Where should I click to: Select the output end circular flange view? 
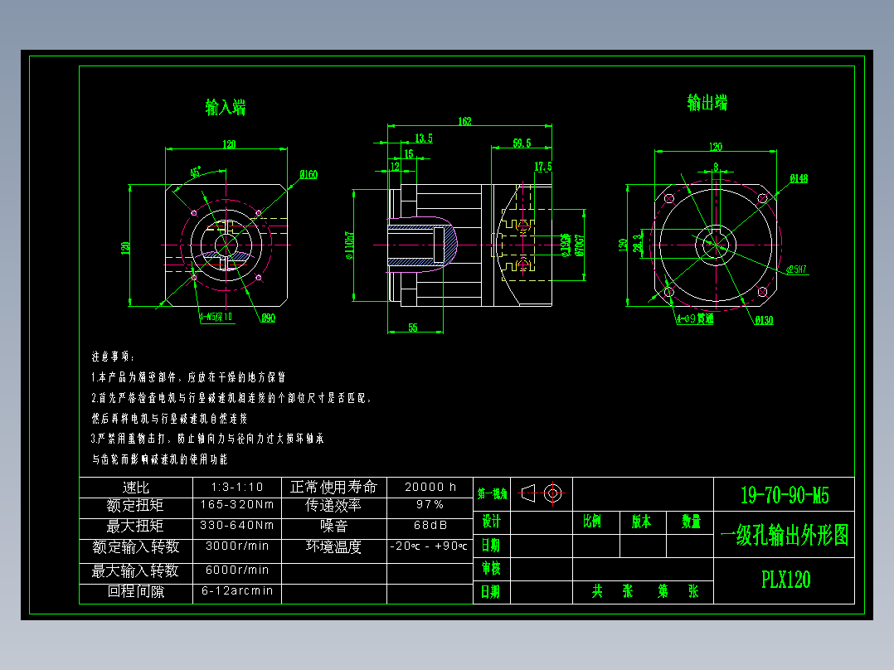[x=715, y=245]
